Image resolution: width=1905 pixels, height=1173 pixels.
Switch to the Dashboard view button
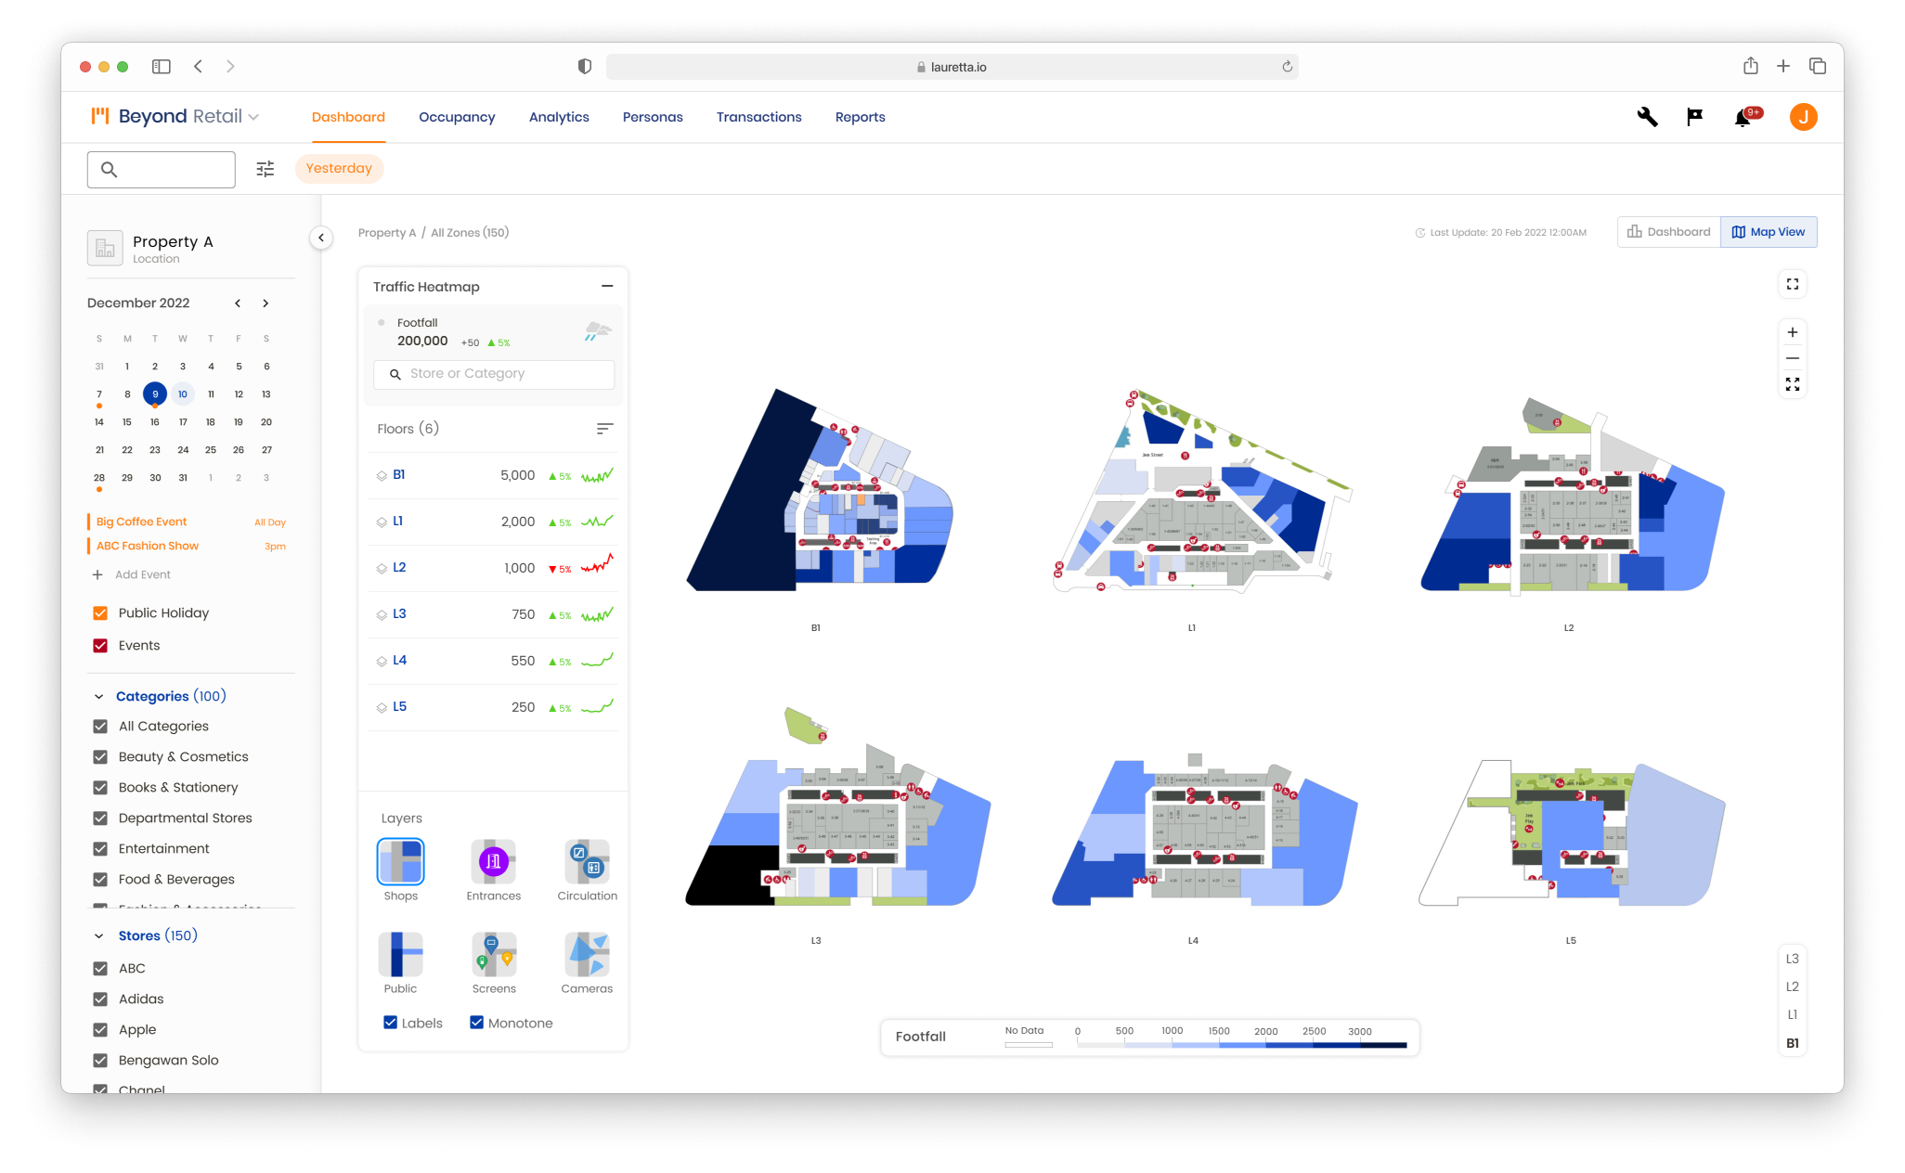point(1668,232)
